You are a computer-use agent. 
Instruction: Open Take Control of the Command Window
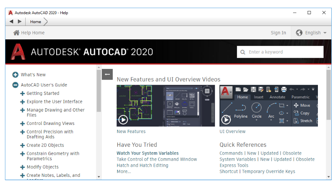(x=157, y=159)
